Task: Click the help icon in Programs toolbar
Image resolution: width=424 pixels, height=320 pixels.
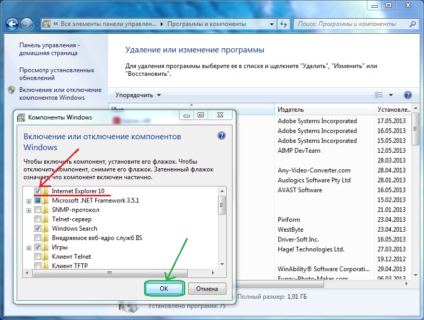Action: pos(408,95)
